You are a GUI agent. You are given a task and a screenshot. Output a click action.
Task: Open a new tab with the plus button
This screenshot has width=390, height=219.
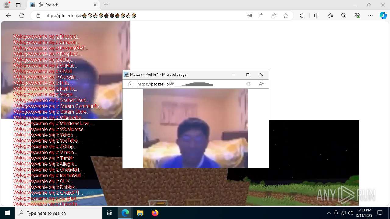[106, 5]
